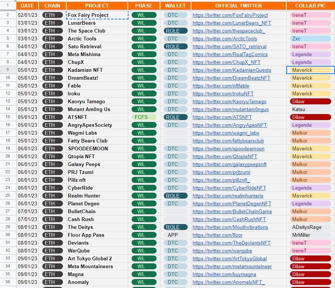Open WALLET dropdown chip for Sato Retrieval
Screen dimensions: 335x288
pyautogui.click(x=176, y=46)
